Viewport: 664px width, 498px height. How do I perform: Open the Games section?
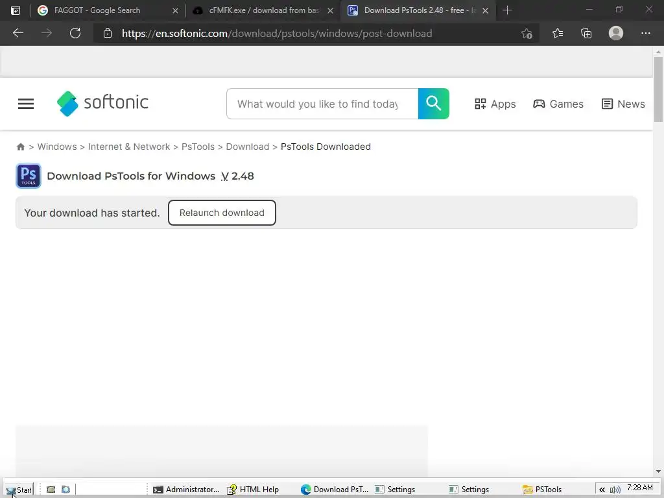(558, 104)
